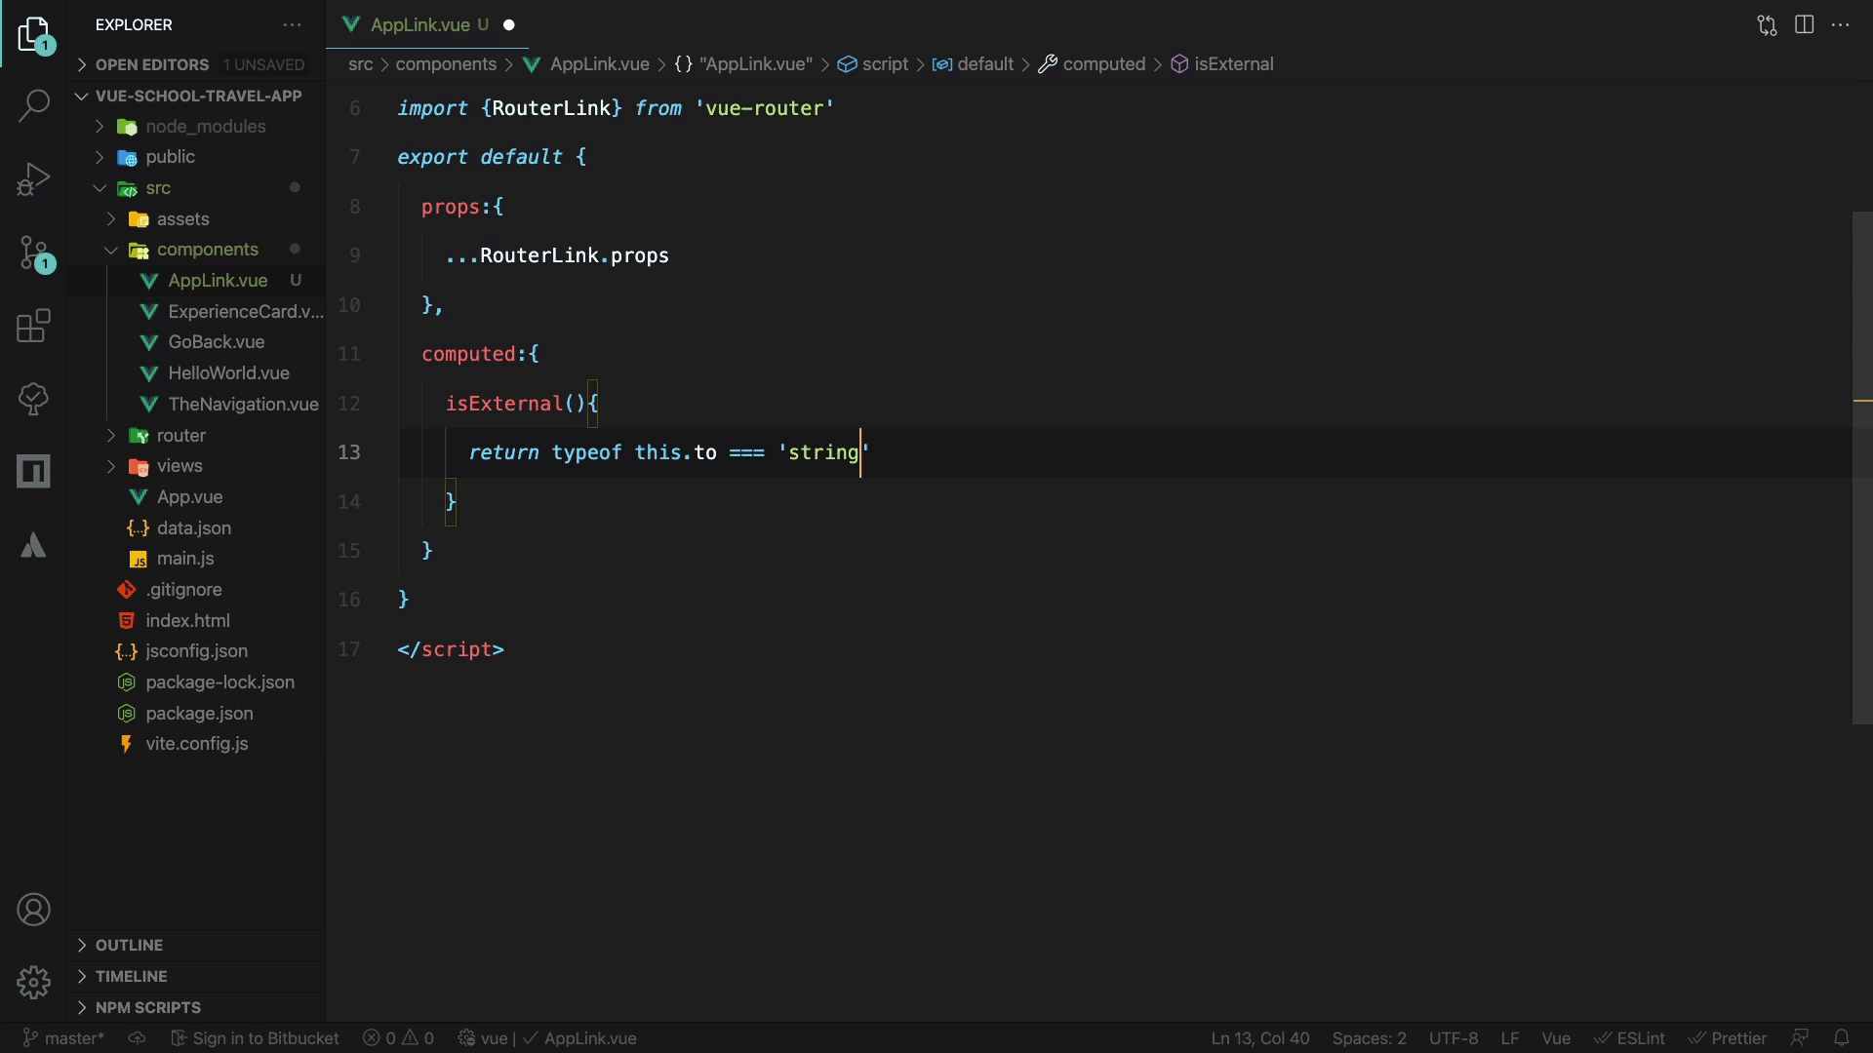Screen dimensions: 1873x1053
Task: Collapse the components folder
Action: coord(207,250)
